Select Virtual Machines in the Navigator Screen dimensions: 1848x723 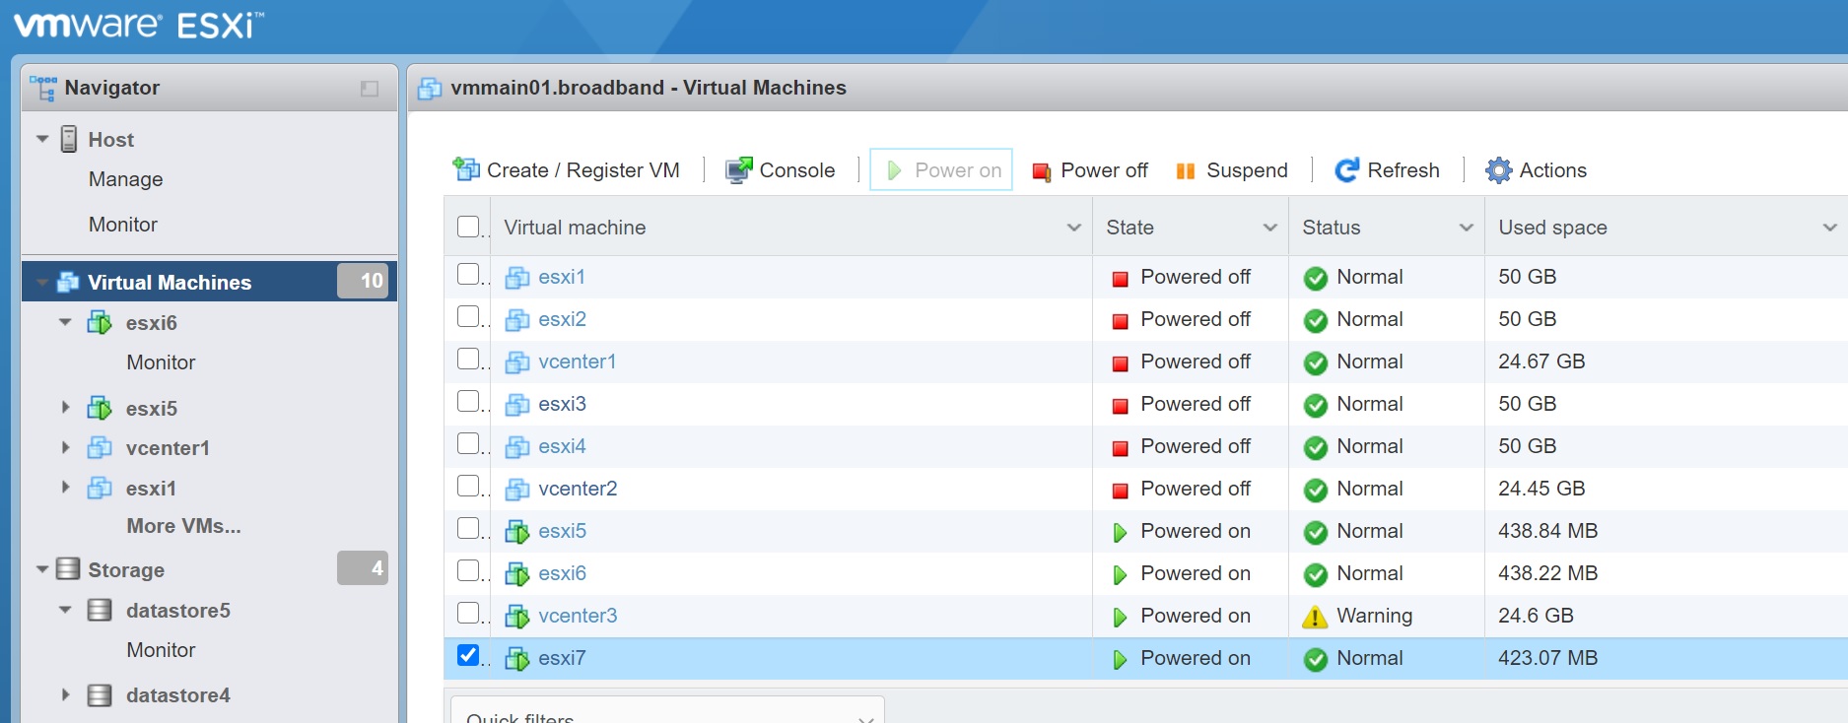[x=169, y=283]
